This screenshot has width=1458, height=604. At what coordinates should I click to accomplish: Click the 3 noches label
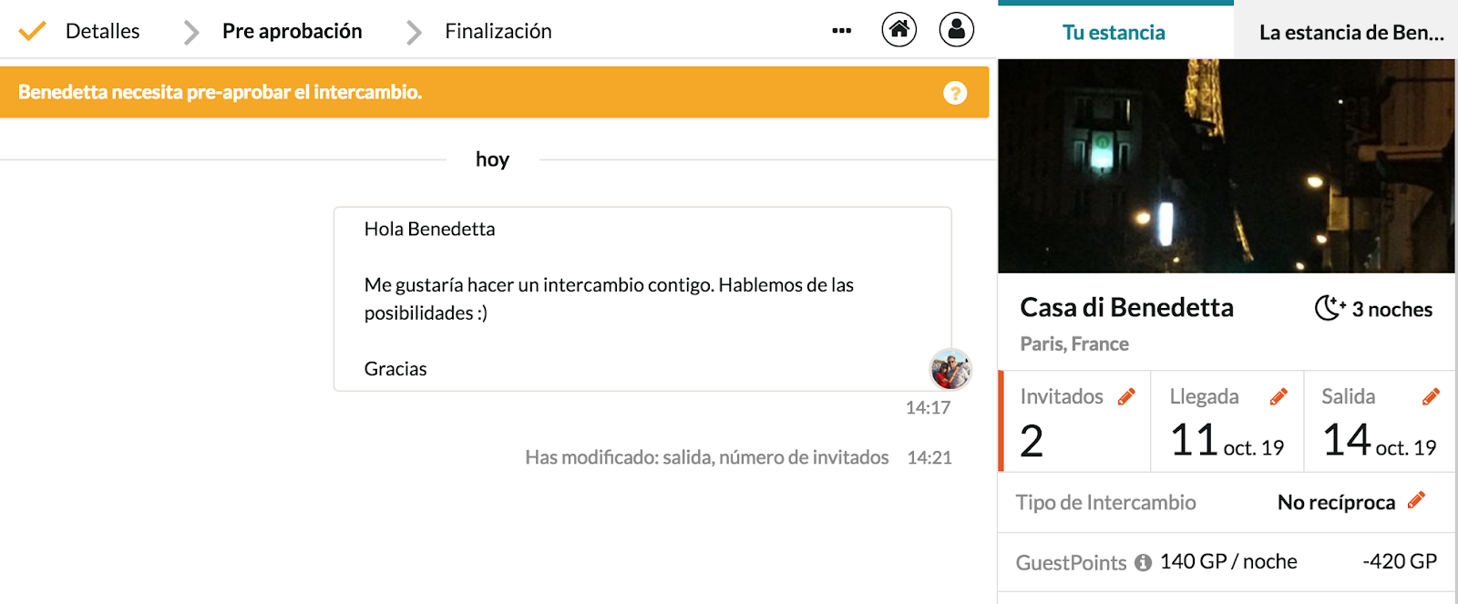click(x=1391, y=310)
